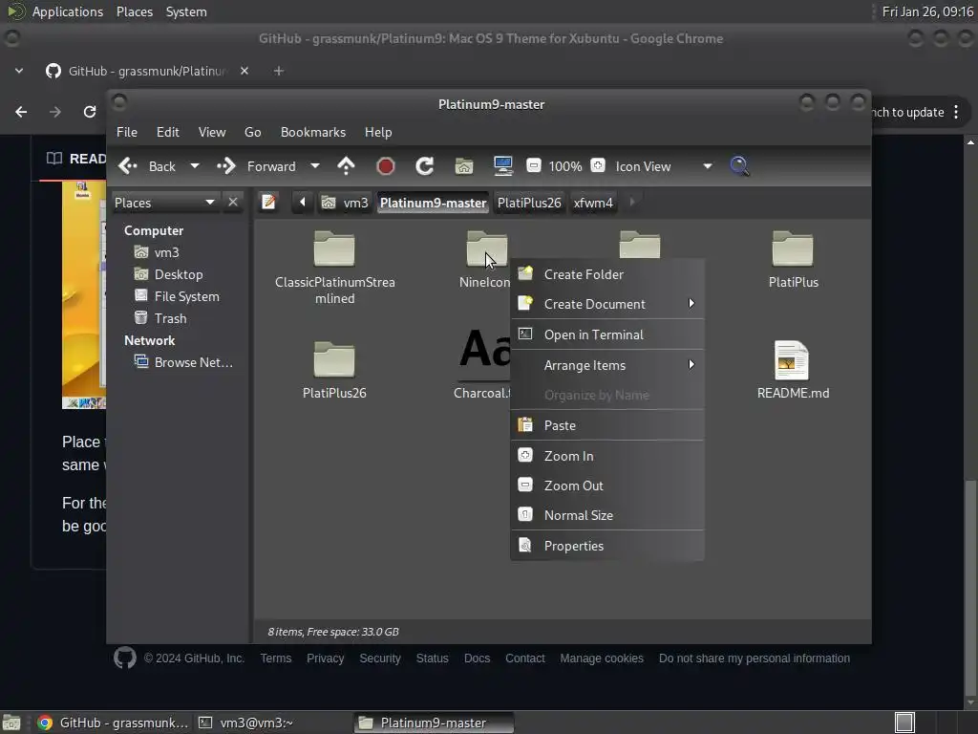Stop loading with red stop icon

pyautogui.click(x=386, y=166)
